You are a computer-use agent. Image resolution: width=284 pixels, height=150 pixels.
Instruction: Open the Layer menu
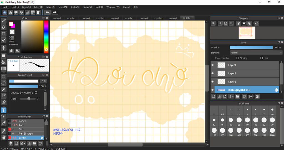(26, 7)
